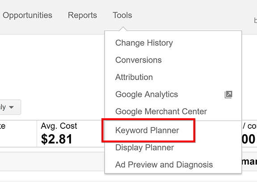Switch to the Reports tab
The image size is (257, 186).
[82, 15]
